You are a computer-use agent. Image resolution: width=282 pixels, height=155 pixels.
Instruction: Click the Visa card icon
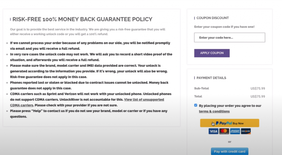tap(213, 131)
